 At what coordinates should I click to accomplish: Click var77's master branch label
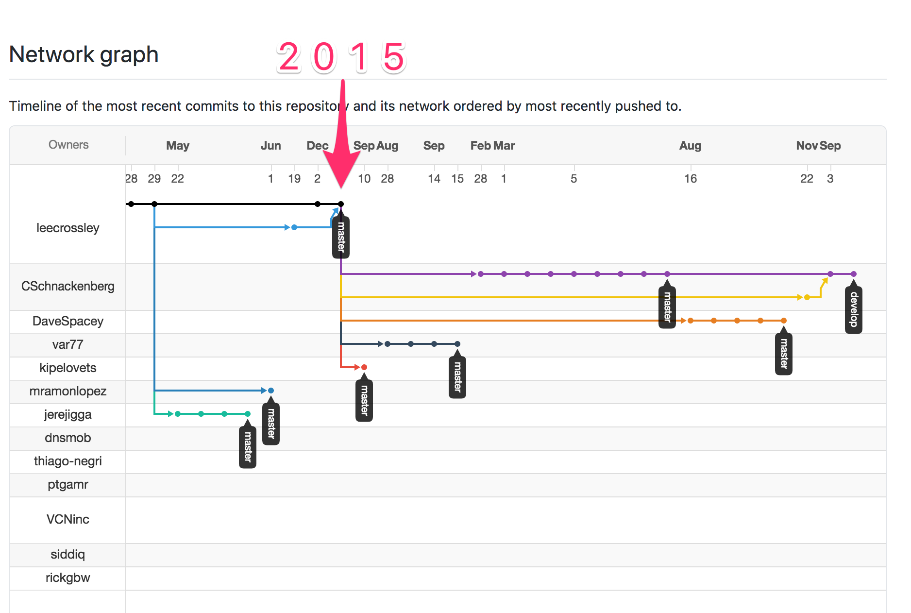pyautogui.click(x=457, y=376)
